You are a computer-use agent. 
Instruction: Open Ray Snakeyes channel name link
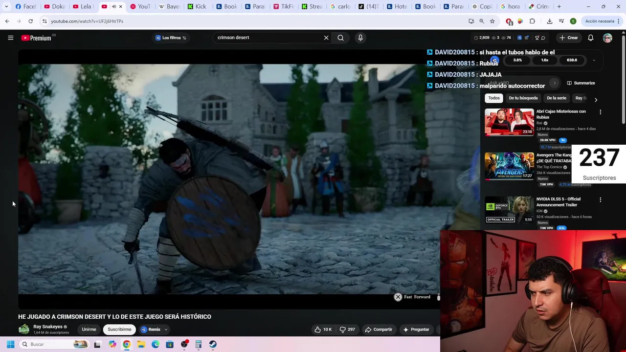coord(48,327)
